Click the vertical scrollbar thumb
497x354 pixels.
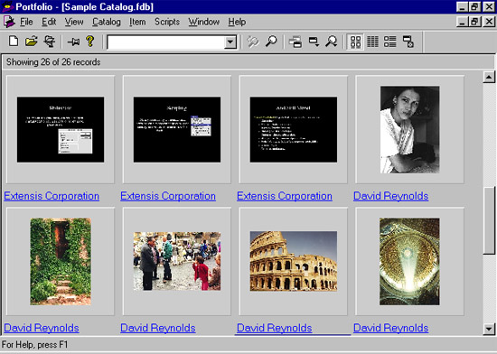pos(489,220)
